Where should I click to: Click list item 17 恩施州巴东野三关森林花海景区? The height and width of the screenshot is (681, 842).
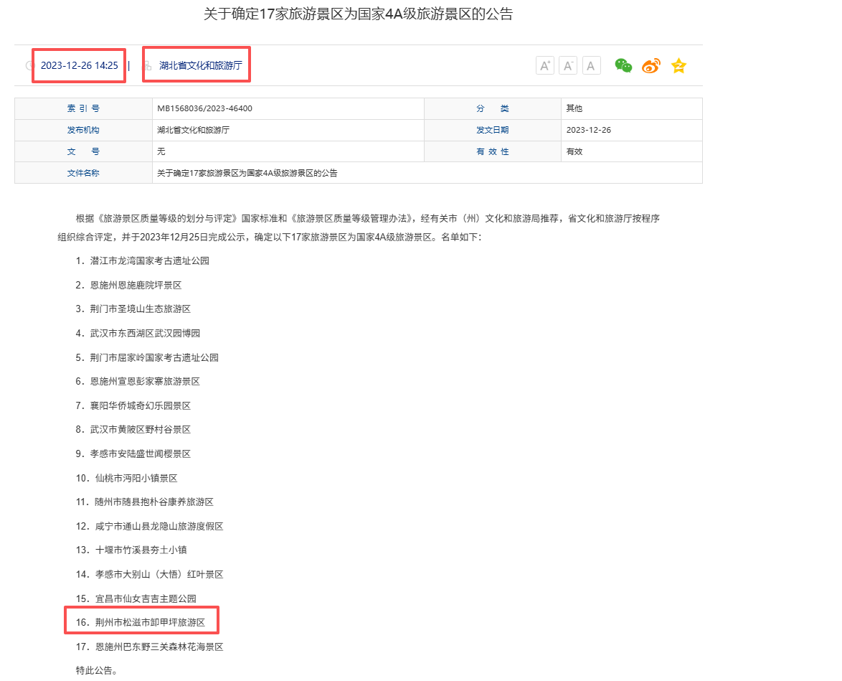[159, 647]
